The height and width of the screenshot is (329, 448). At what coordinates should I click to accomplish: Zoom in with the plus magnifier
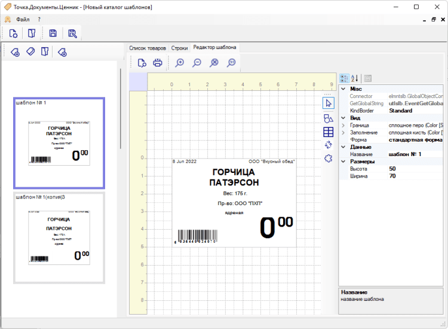[x=179, y=63]
